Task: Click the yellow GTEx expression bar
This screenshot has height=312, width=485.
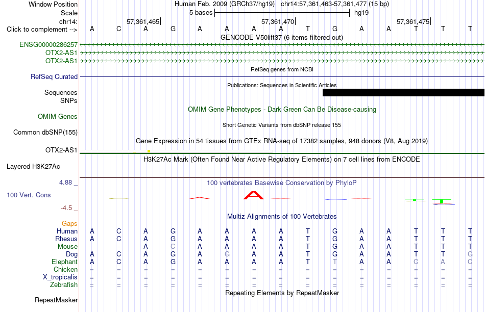Action: click(x=149, y=151)
